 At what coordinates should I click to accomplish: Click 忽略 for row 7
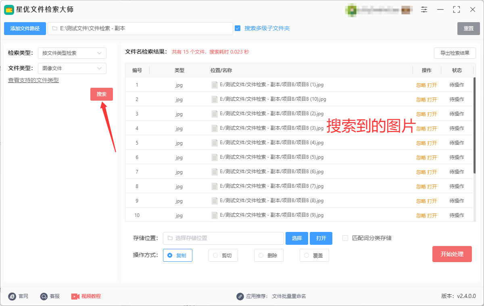click(x=421, y=172)
